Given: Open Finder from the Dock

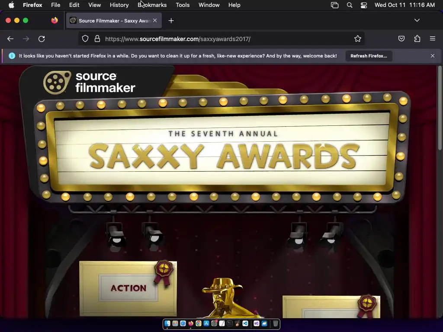Looking at the screenshot, I should [167, 323].
